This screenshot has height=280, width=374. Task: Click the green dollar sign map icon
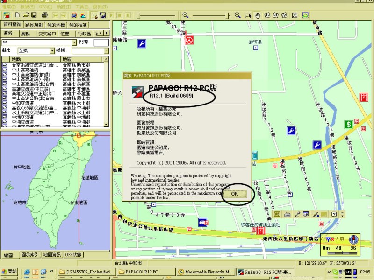[349, 124]
